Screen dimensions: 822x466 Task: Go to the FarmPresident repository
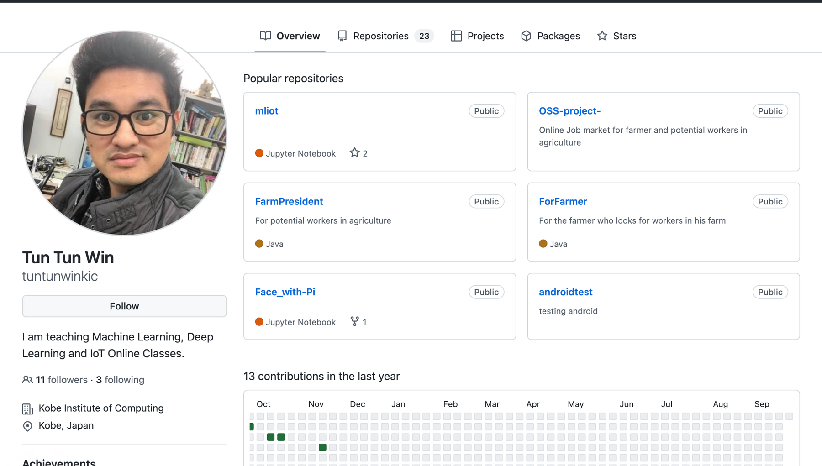(289, 201)
